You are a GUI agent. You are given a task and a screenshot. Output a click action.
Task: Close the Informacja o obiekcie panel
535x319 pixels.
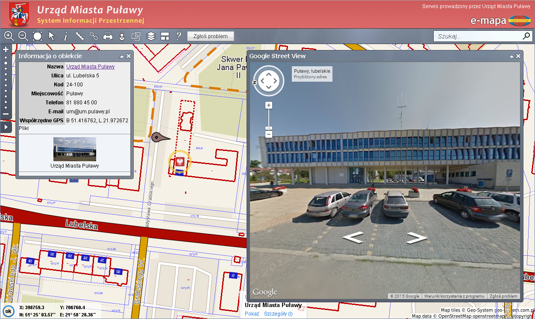tap(129, 56)
